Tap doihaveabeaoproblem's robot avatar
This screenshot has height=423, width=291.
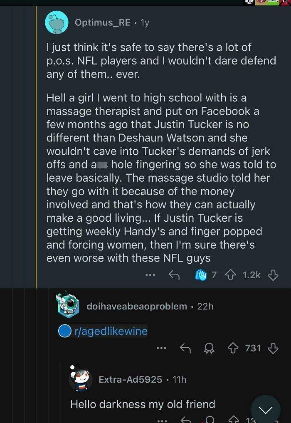coord(69,306)
